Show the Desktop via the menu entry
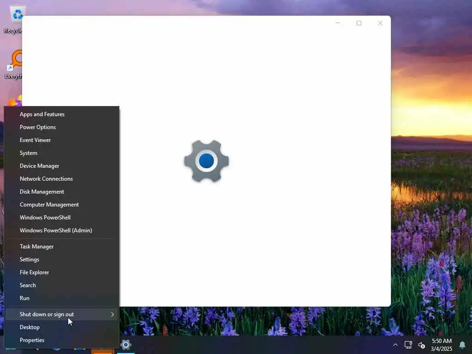The width and height of the screenshot is (472, 354). tap(62, 327)
